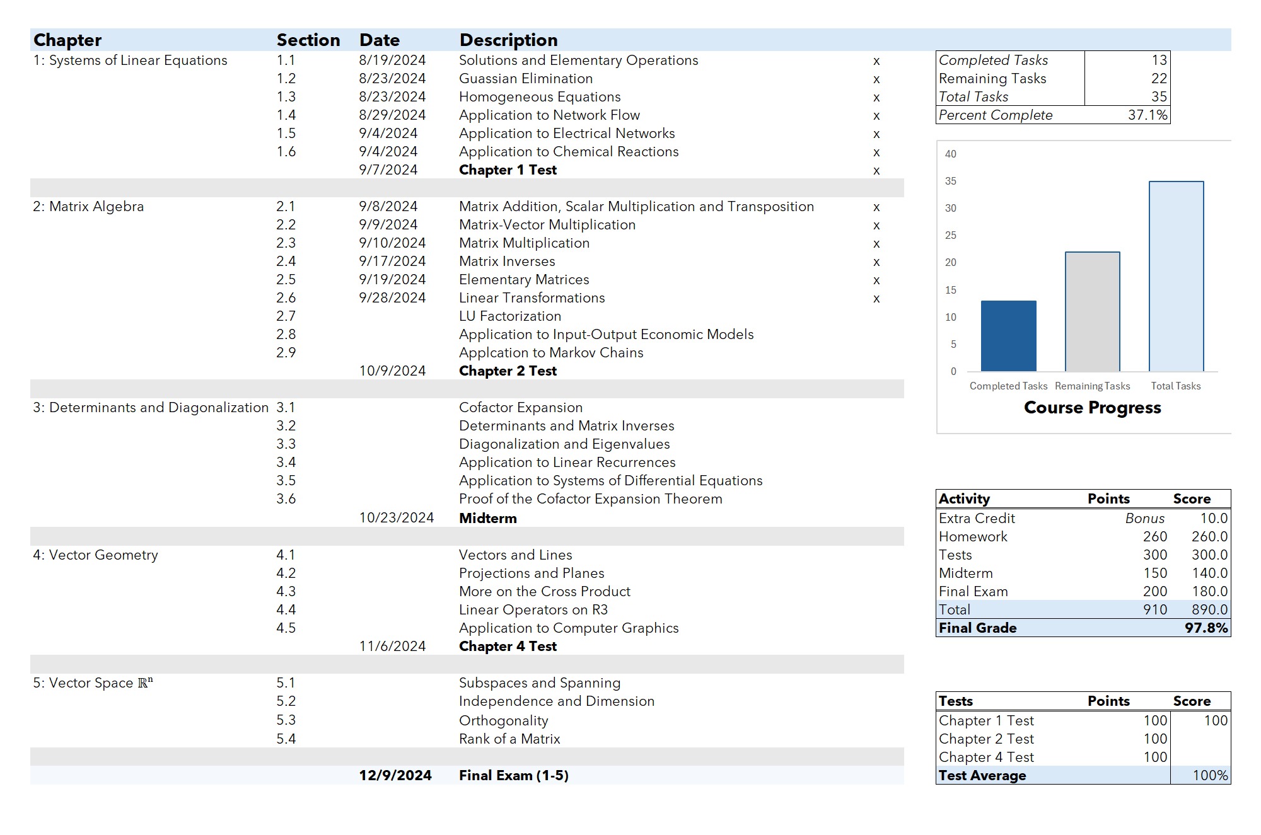Select 'Final Exam (1-5)' cell
This screenshot has height=835, width=1261.
coord(514,776)
